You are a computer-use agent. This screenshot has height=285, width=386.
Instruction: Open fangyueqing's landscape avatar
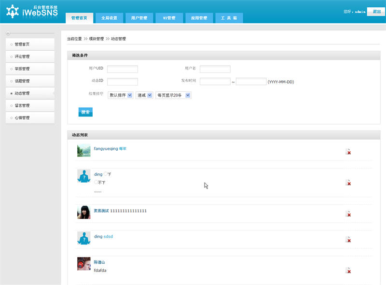(83, 150)
